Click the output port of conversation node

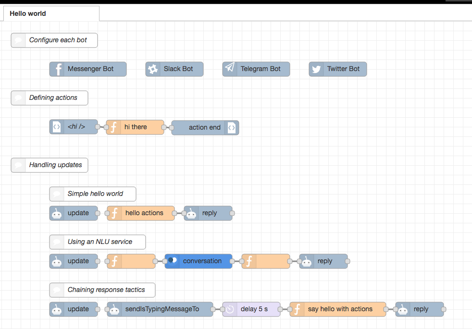coord(232,261)
